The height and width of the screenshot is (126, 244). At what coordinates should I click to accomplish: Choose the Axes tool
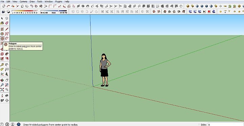[2, 74]
